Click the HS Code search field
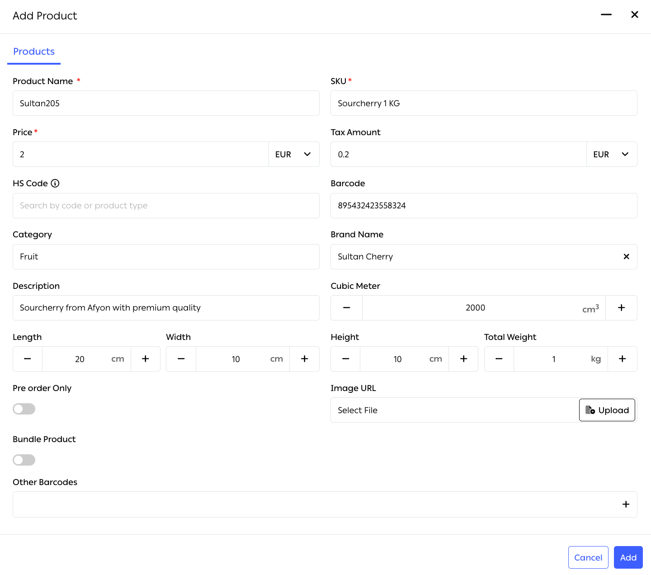This screenshot has height=575, width=651. 166,206
